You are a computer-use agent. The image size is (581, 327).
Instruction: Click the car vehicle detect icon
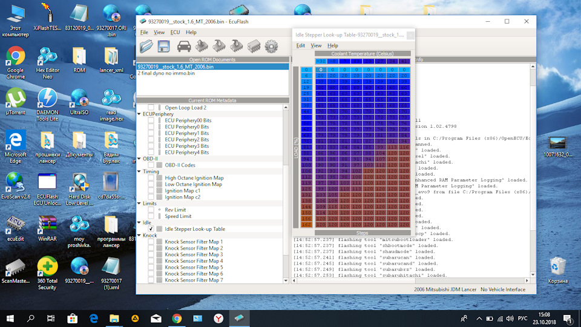coord(184,47)
